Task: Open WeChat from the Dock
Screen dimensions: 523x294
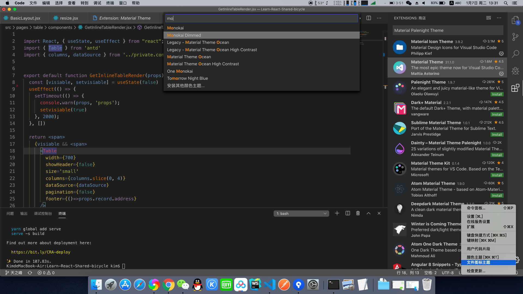Action: (x=183, y=285)
